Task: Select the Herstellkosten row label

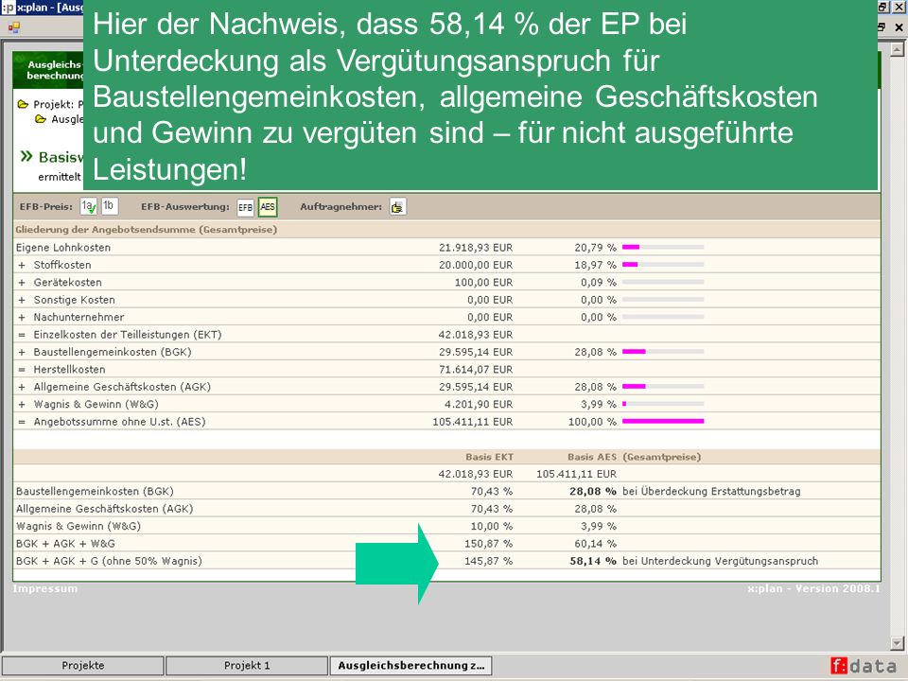Action: pyautogui.click(x=69, y=369)
